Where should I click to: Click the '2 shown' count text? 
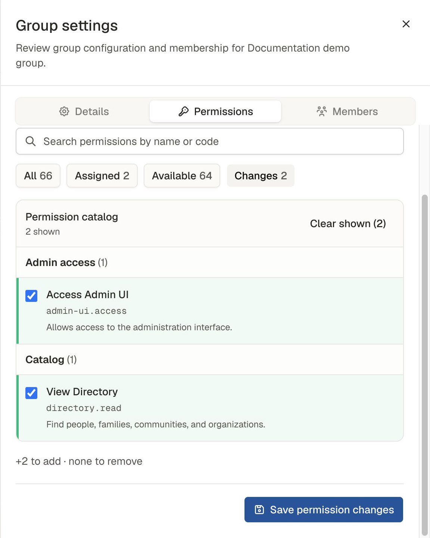click(x=43, y=232)
